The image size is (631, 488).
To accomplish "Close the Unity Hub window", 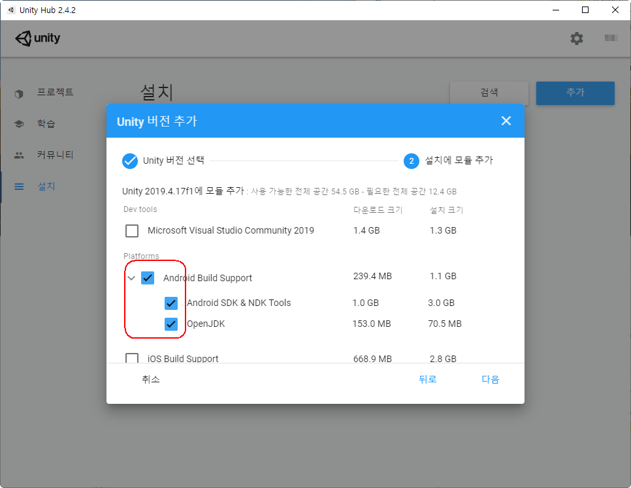I will 615,10.
